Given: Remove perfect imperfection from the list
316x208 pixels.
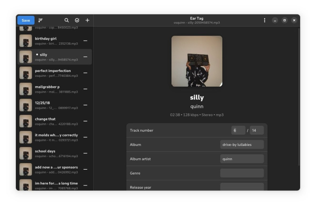Looking at the screenshot, I should [x=85, y=73].
